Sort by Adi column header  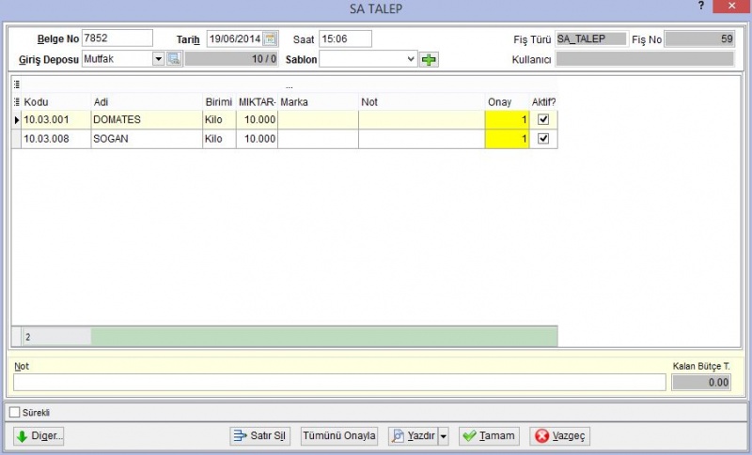[x=147, y=102]
